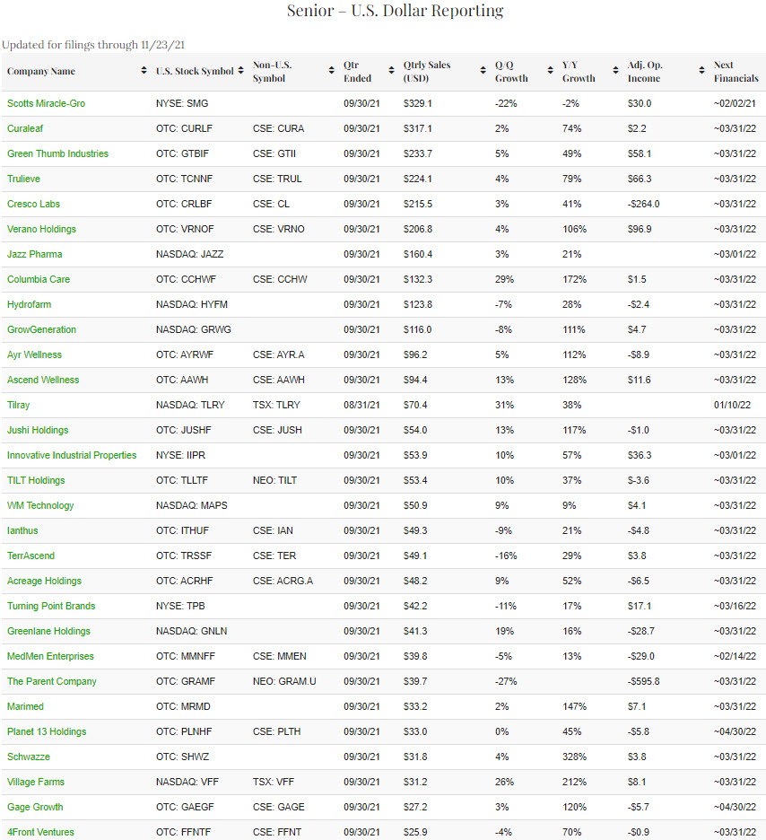Open the Columbia Care link
This screenshot has width=766, height=840.
click(39, 279)
